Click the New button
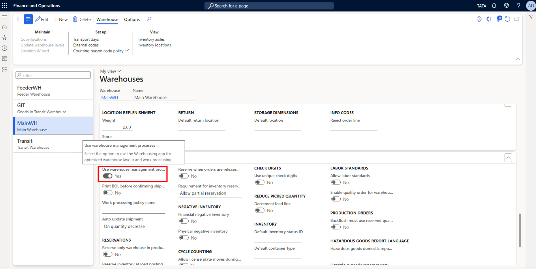 tap(61, 19)
